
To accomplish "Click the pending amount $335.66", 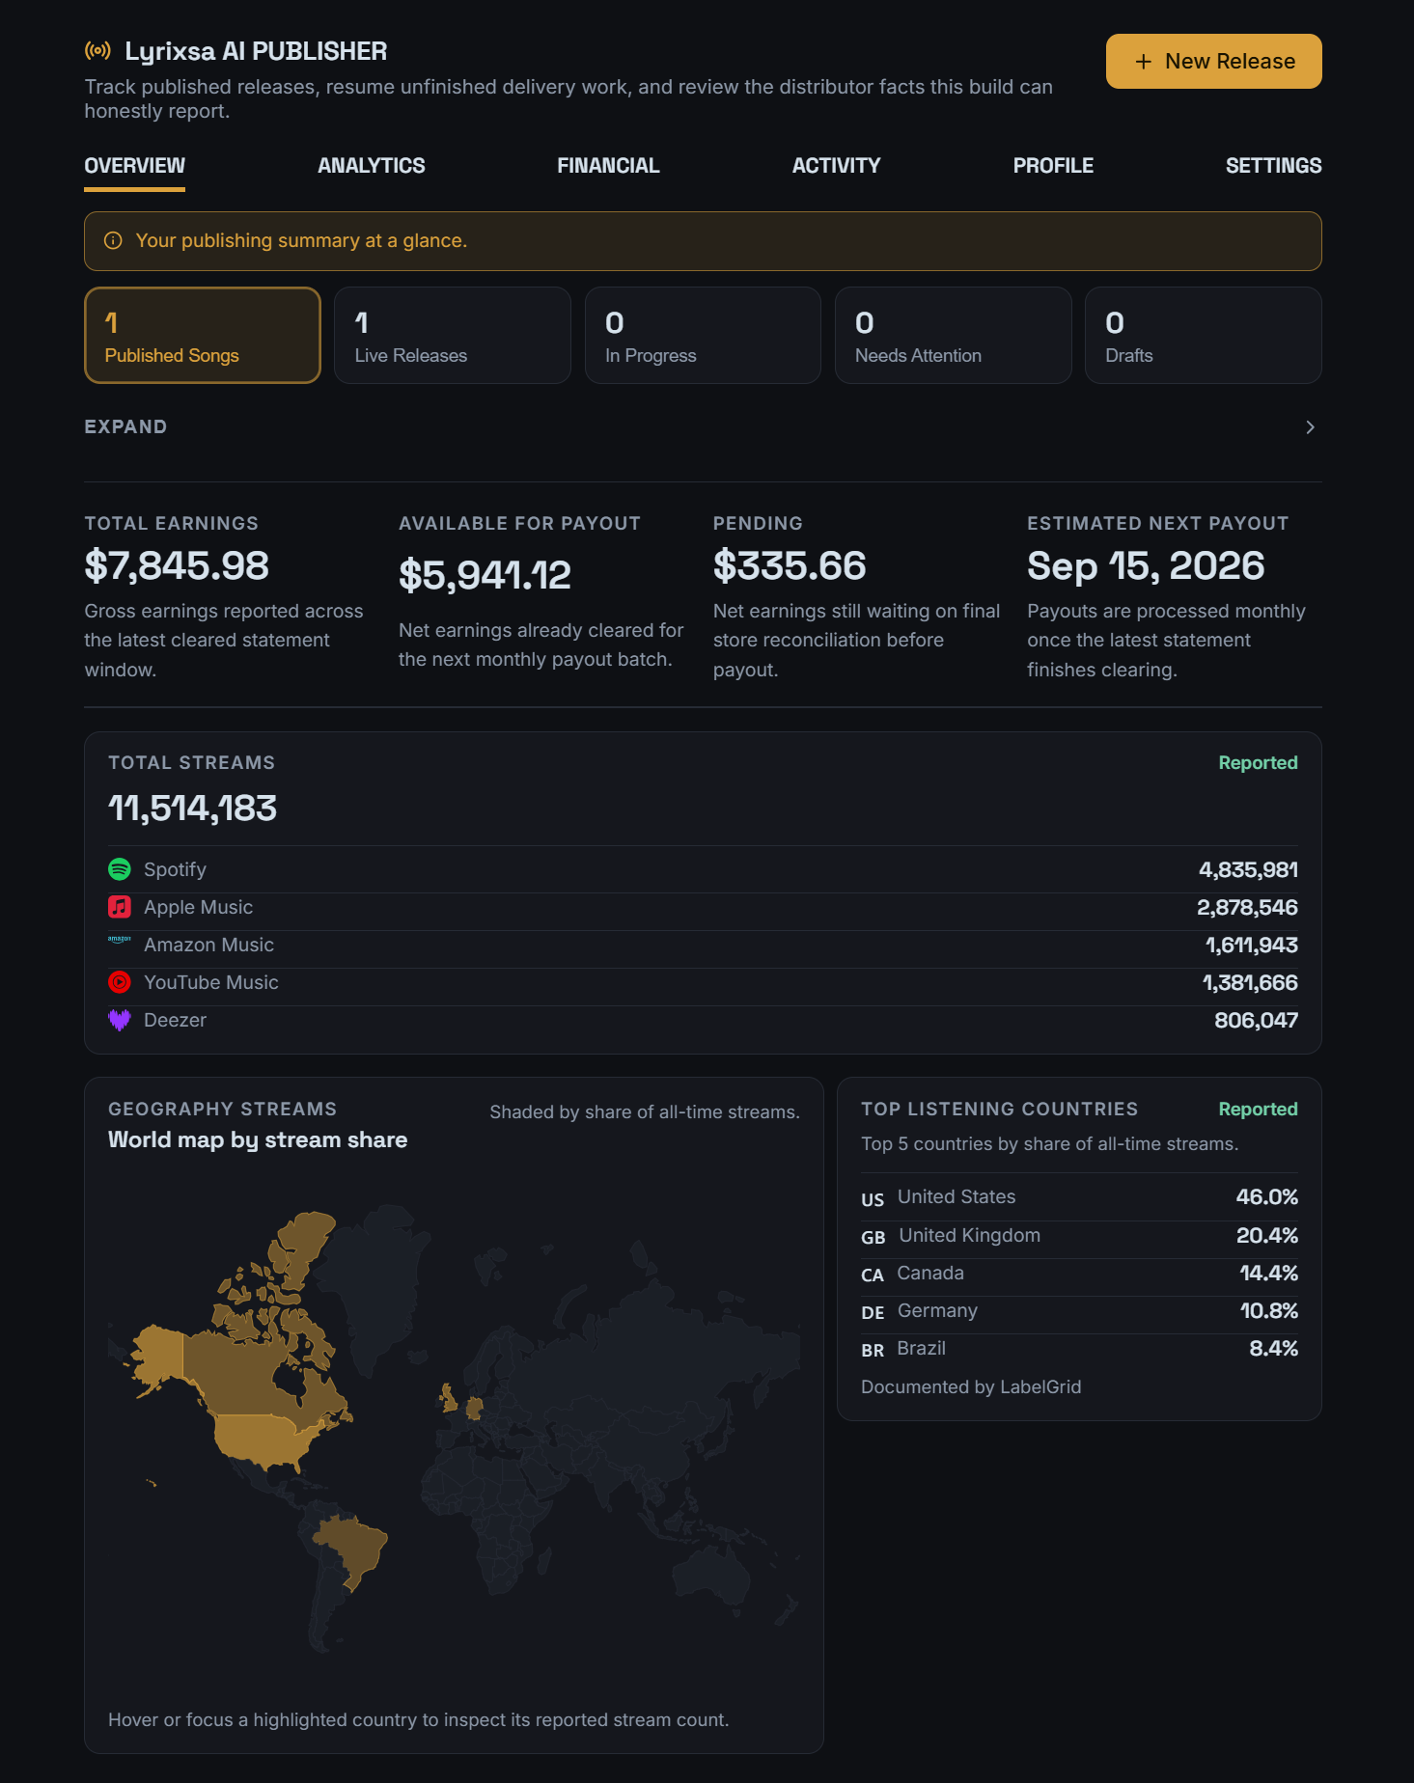I will [790, 566].
